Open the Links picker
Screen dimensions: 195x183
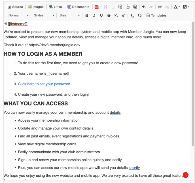[56, 7]
